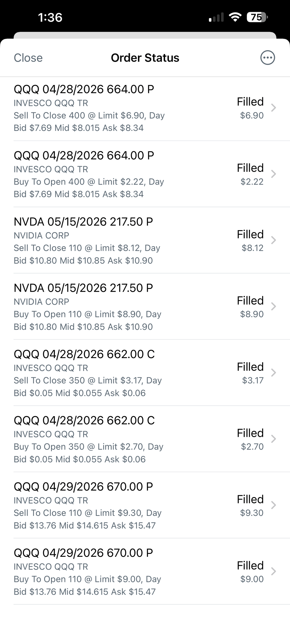Viewport: 290px width, 628px height.
Task: Expand QQQ 662 call Buy To Open chevron
Action: 273,439
